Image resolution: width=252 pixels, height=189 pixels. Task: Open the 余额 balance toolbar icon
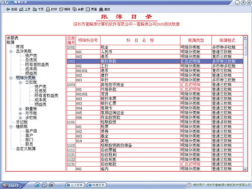coord(75,9)
